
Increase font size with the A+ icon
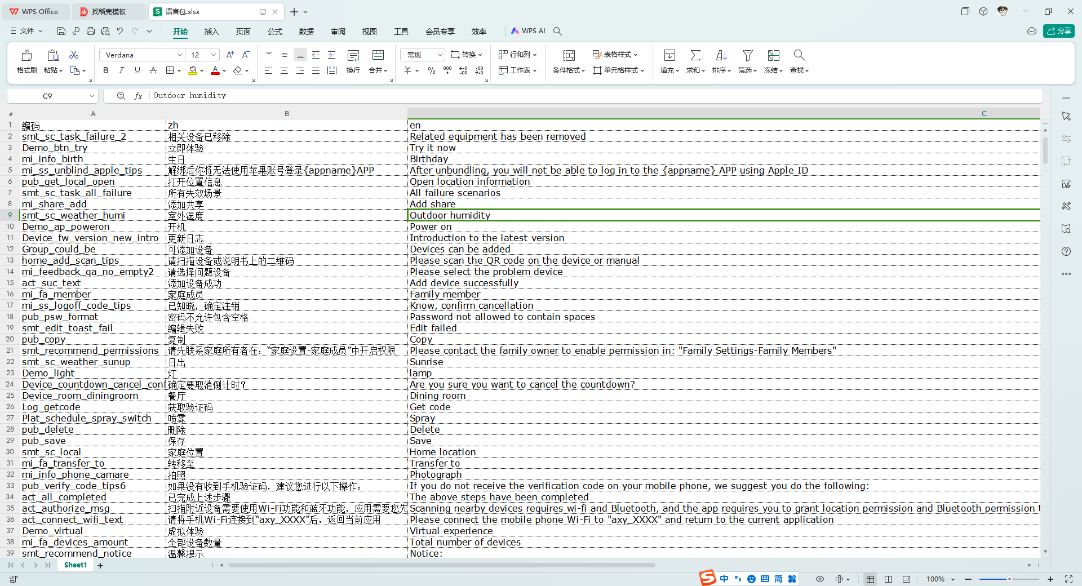230,55
